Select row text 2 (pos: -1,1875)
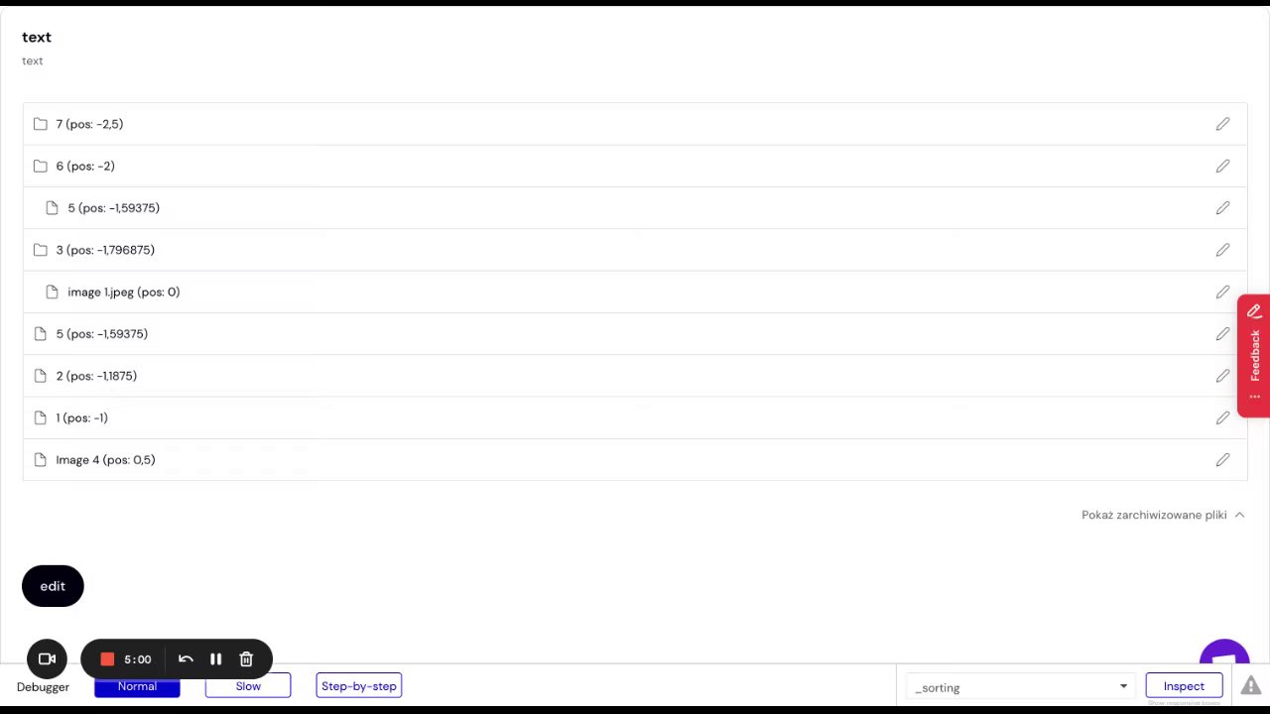The image size is (1270, 714). click(x=96, y=376)
